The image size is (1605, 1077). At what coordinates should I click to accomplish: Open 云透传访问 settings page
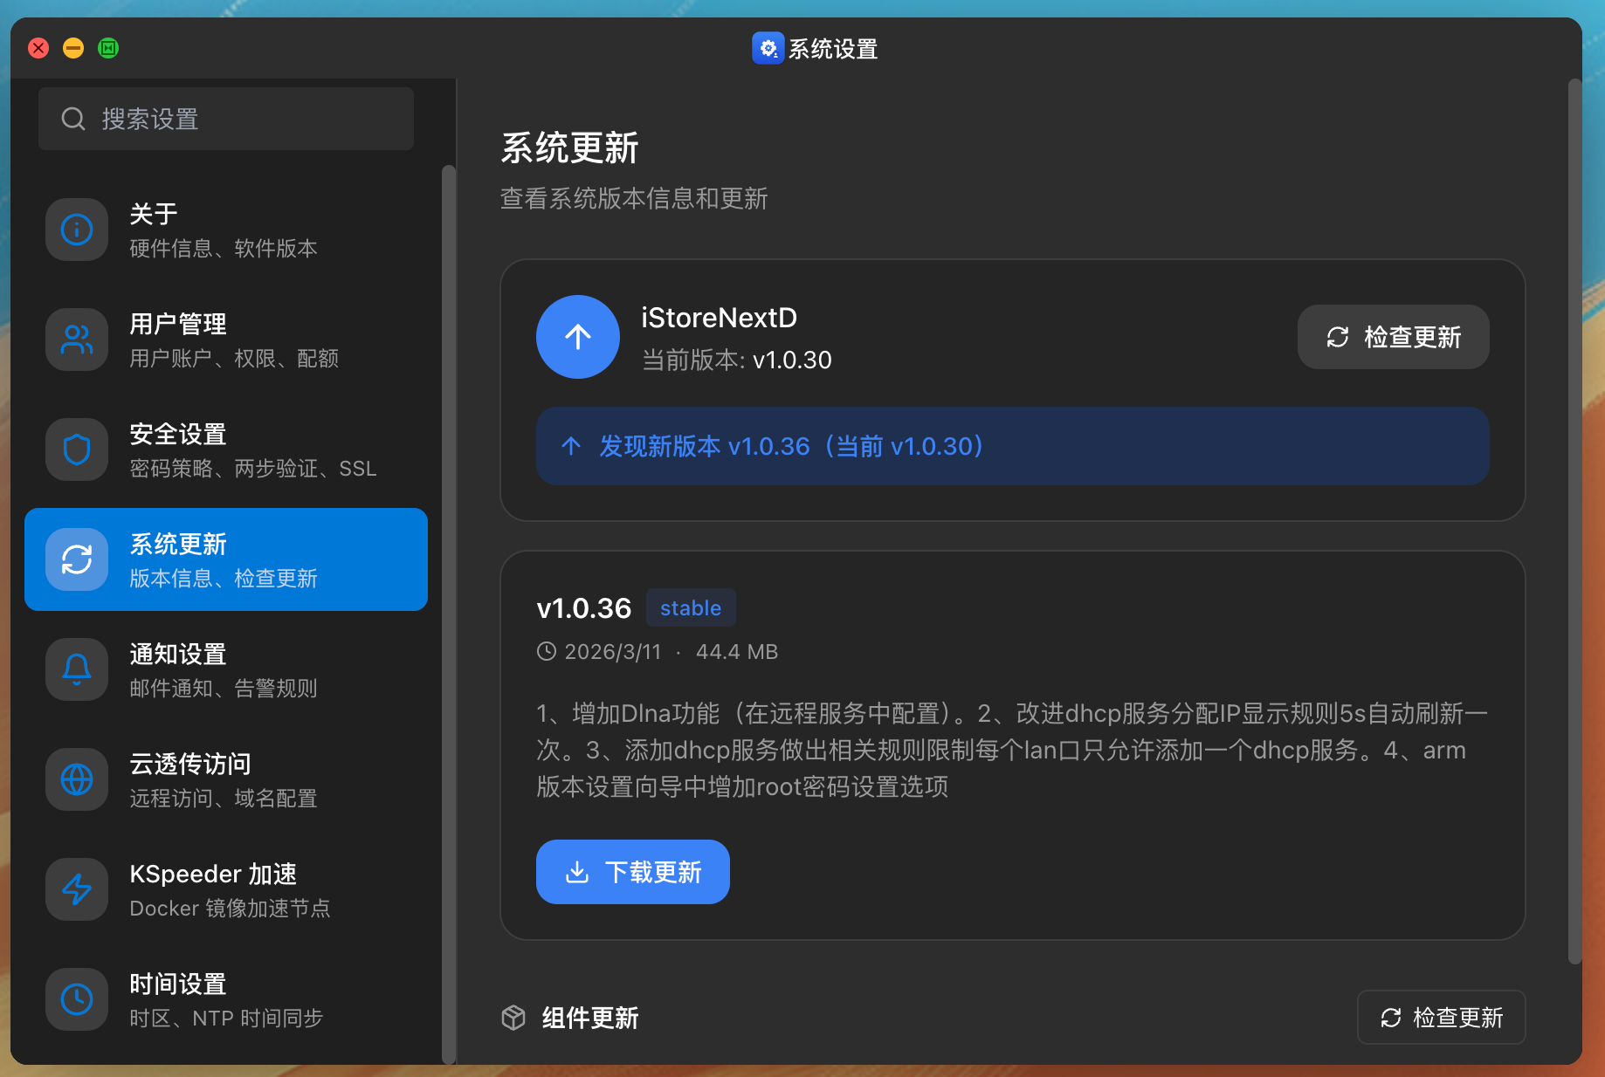pyautogui.click(x=226, y=779)
